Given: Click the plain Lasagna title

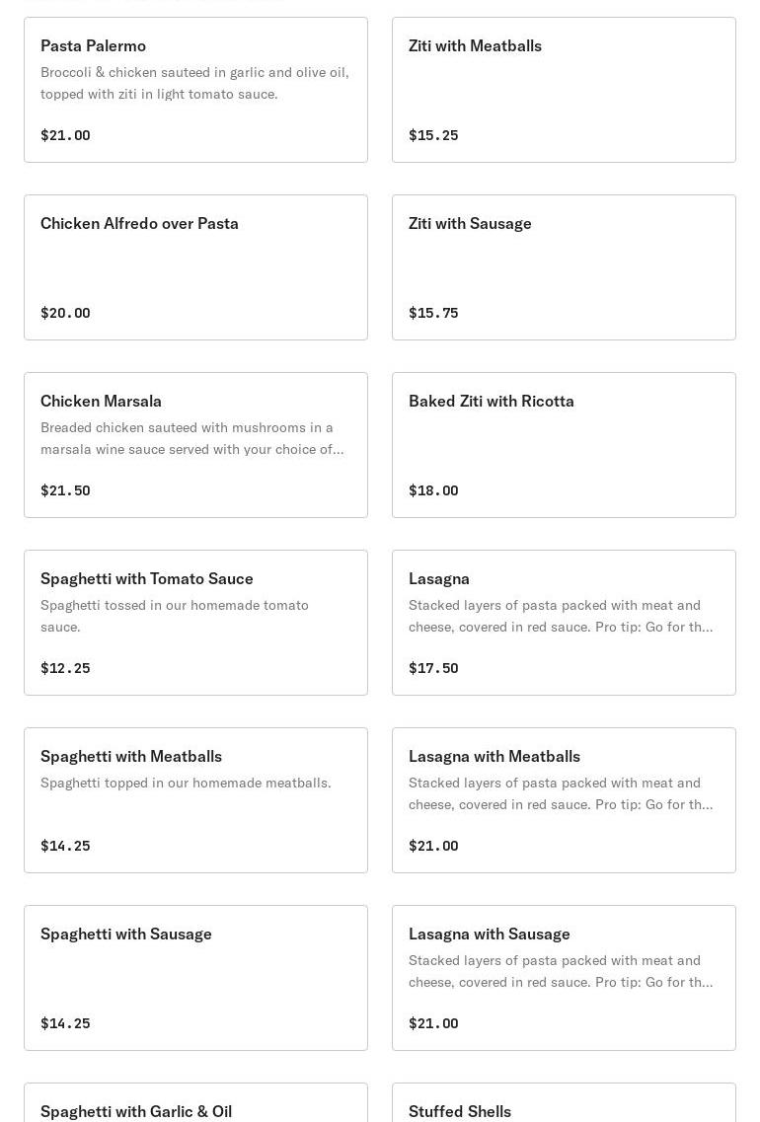Looking at the screenshot, I should pyautogui.click(x=439, y=578).
